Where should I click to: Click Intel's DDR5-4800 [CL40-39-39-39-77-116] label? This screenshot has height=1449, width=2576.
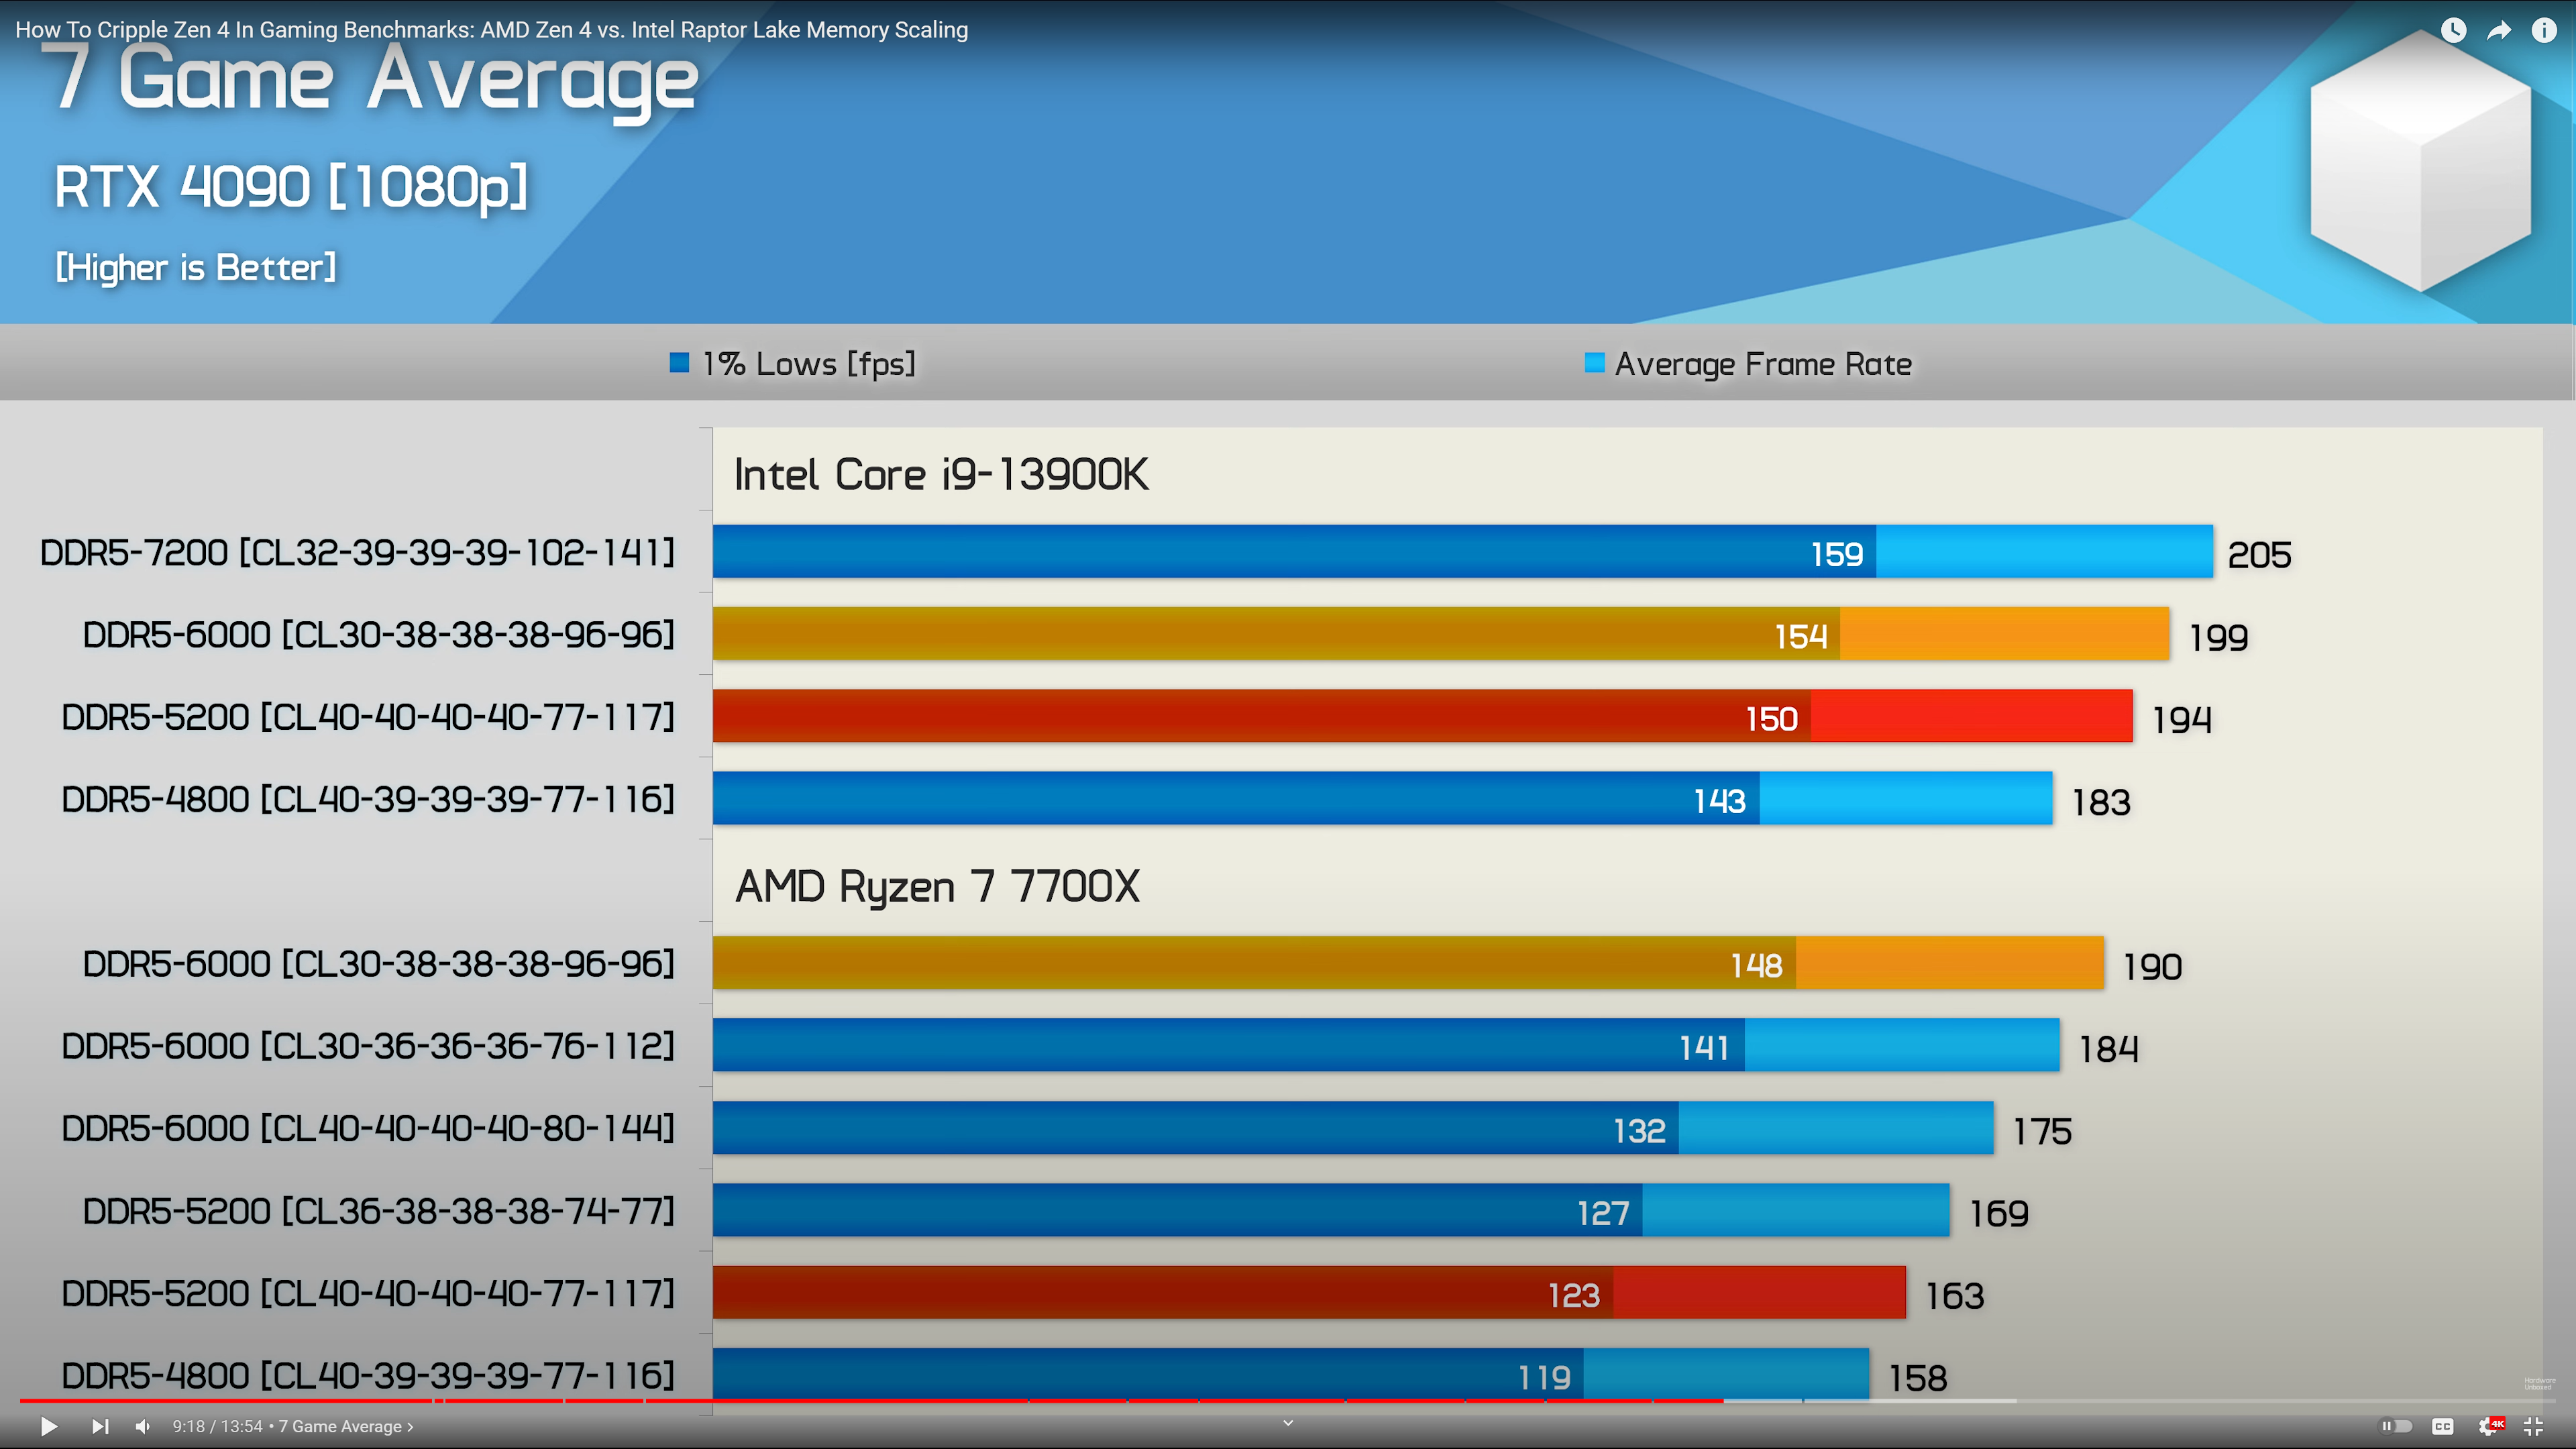[368, 799]
